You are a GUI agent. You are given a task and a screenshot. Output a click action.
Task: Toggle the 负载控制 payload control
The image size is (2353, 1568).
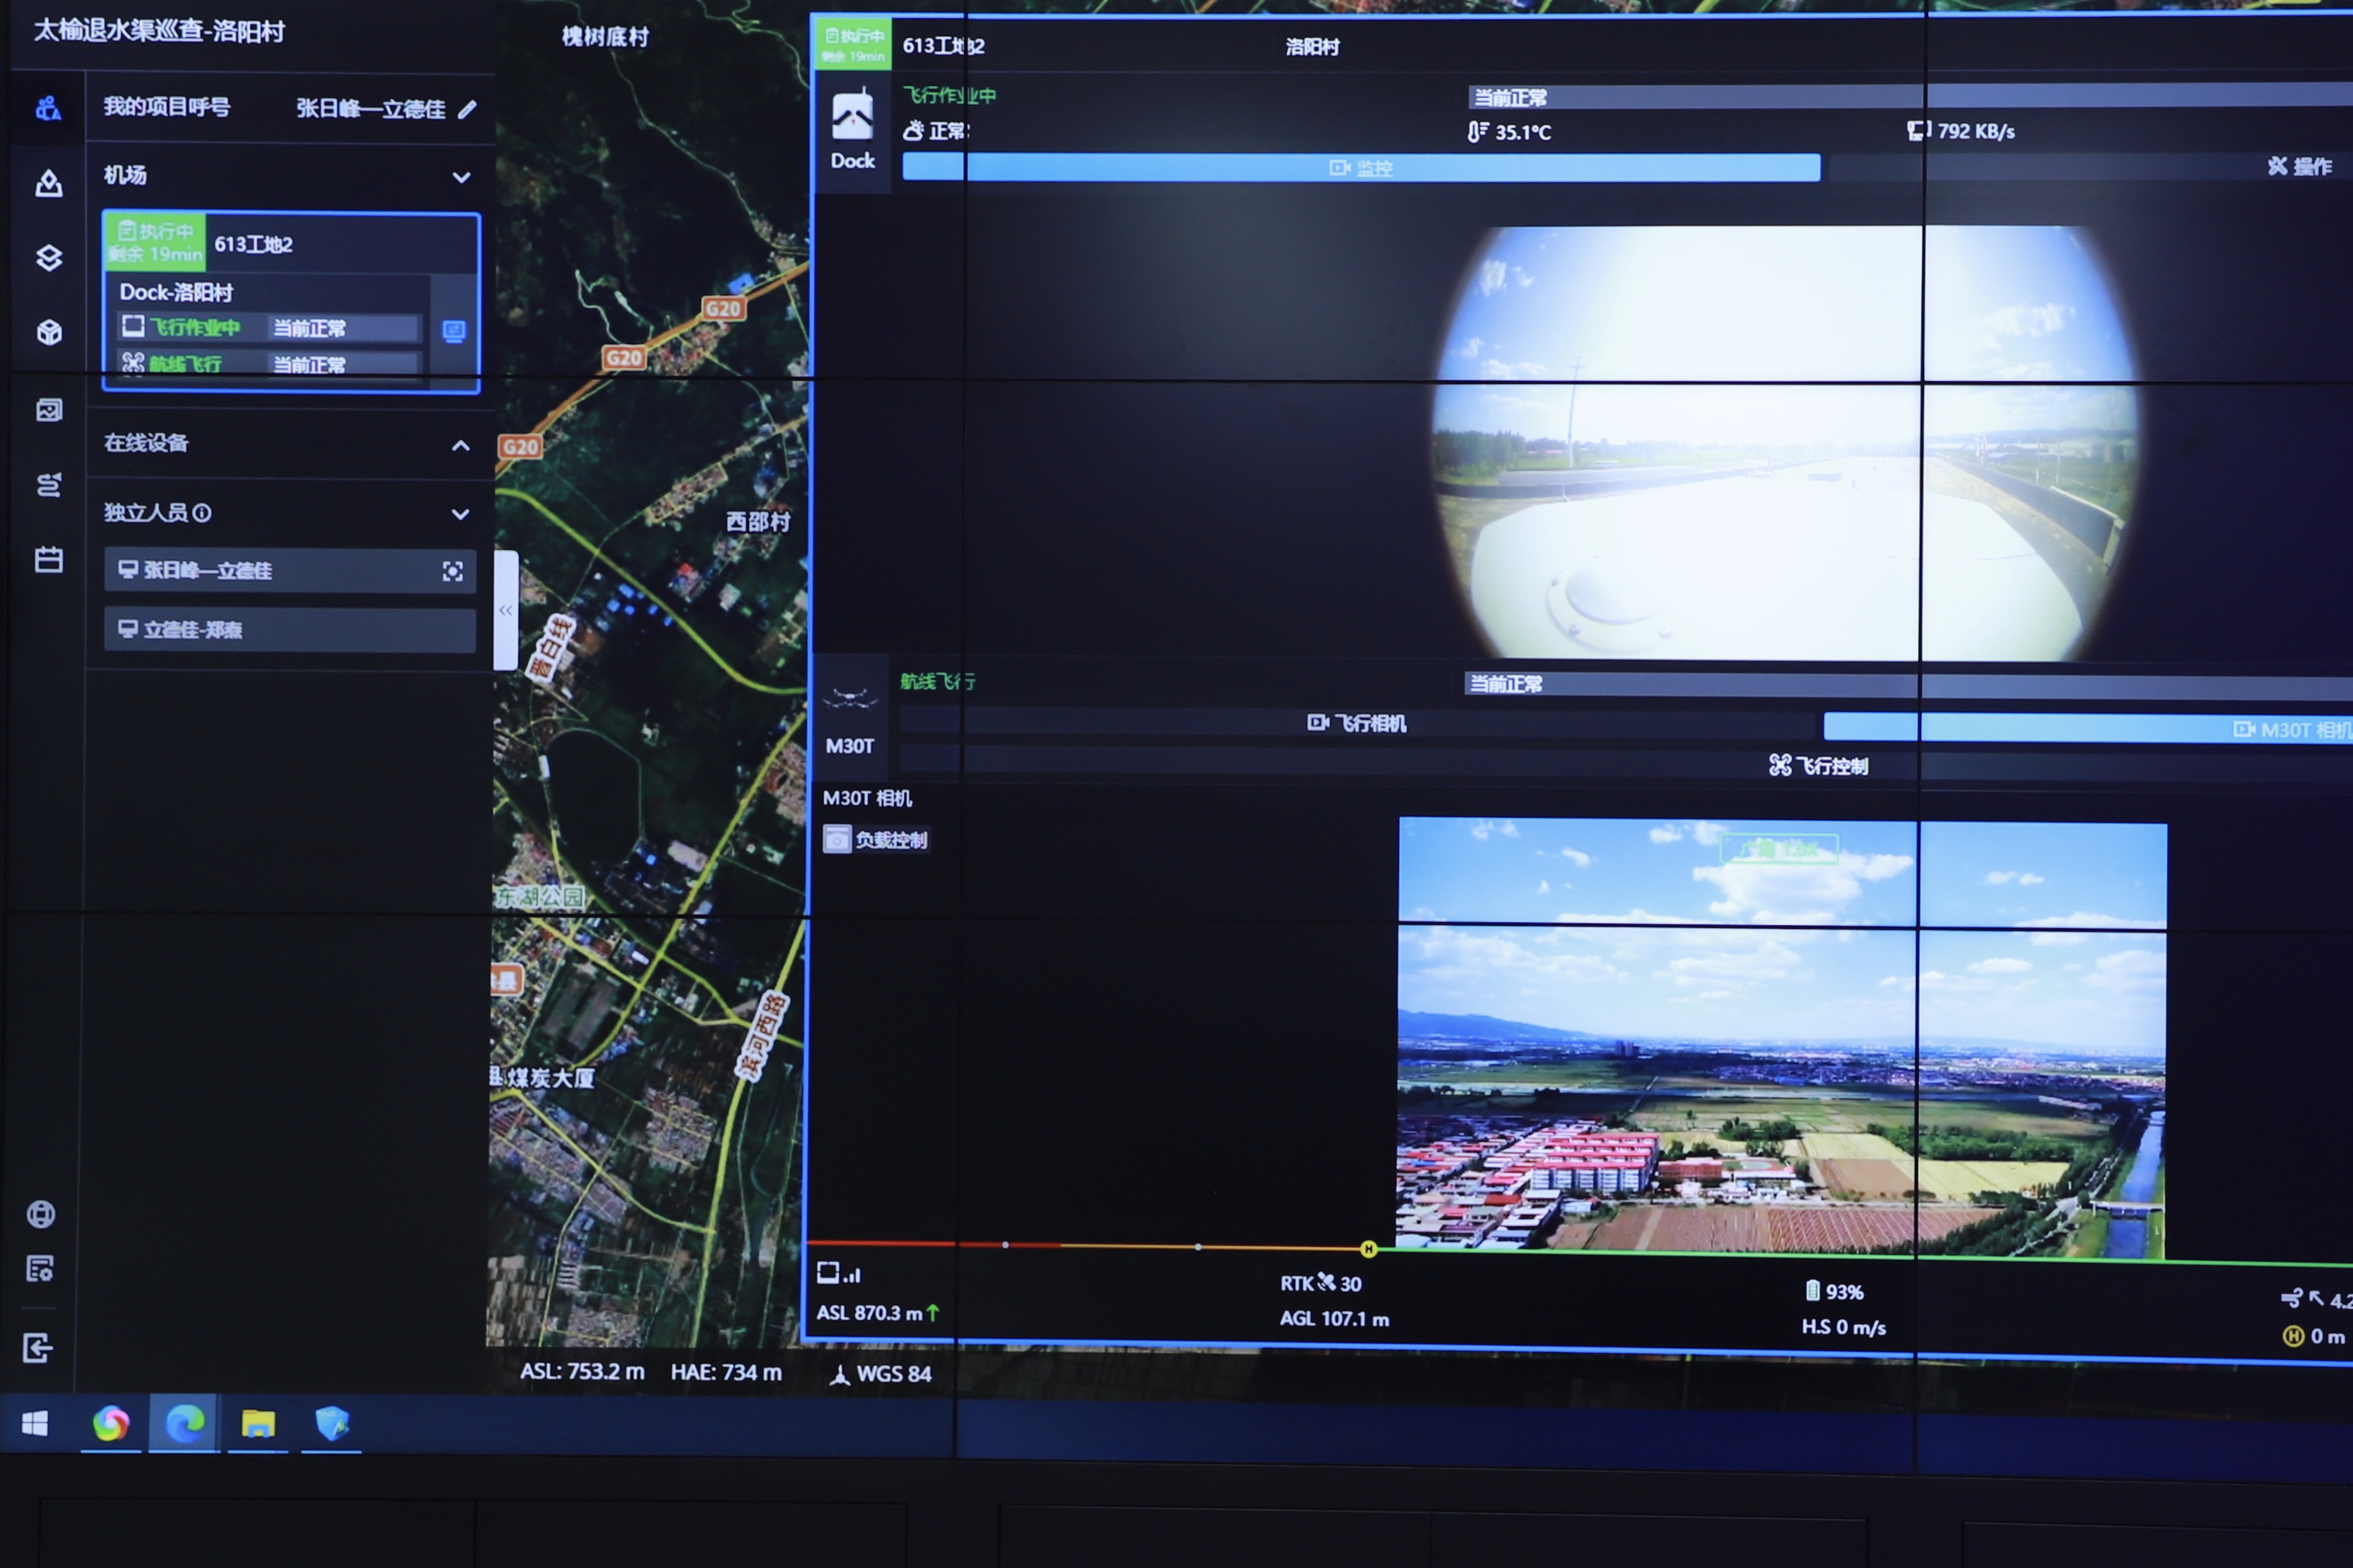[875, 840]
